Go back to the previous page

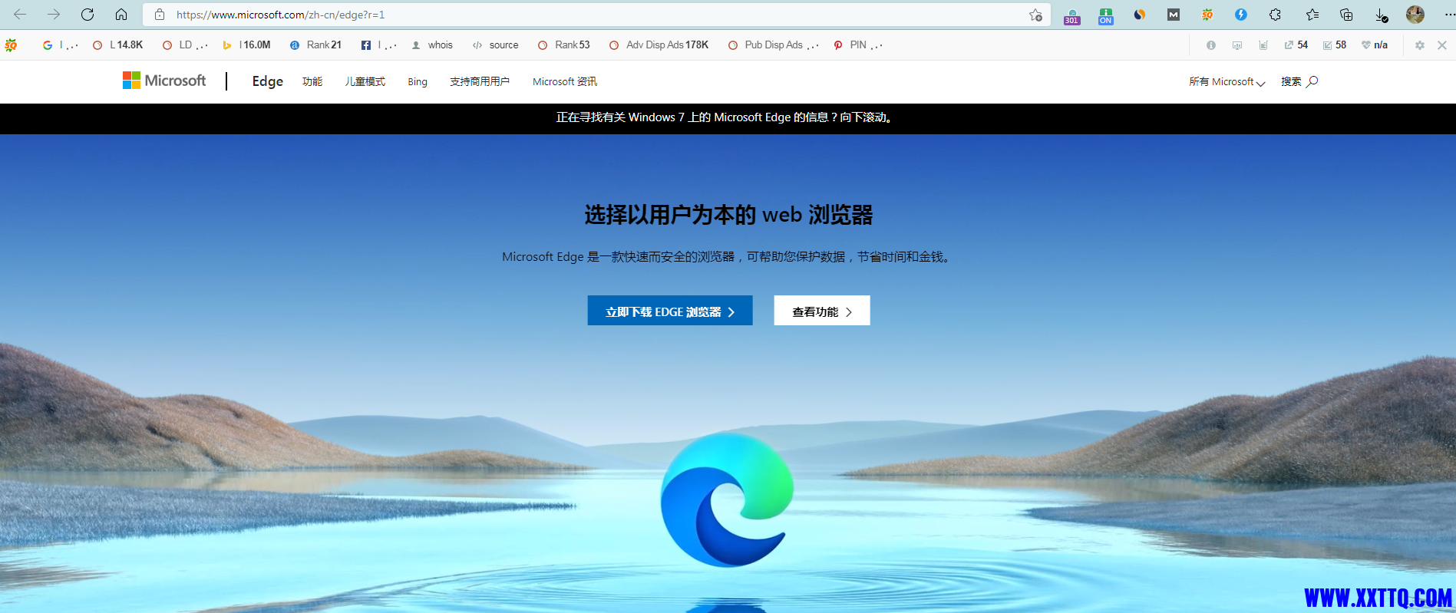20,15
